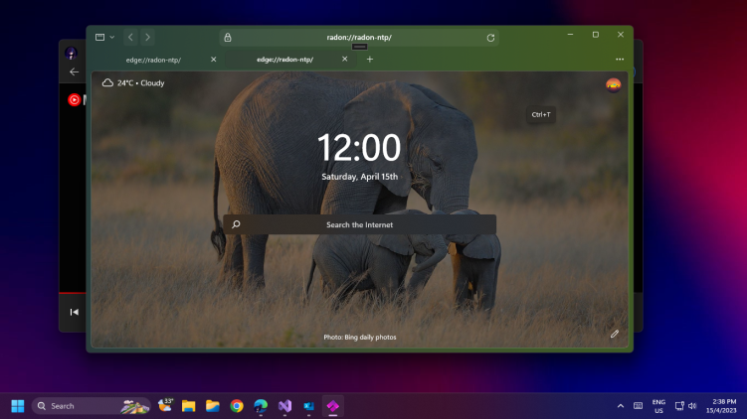This screenshot has height=419, width=747.
Task: Click the back arrow in the background window
Action: point(75,71)
